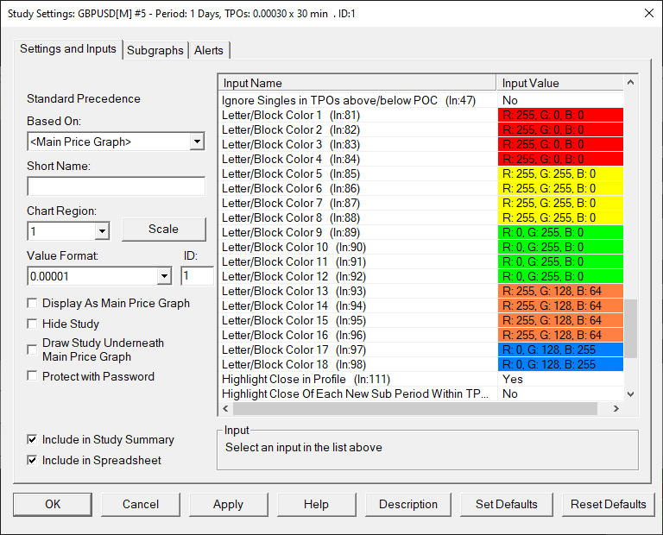Click the Set Defaults button

click(506, 504)
